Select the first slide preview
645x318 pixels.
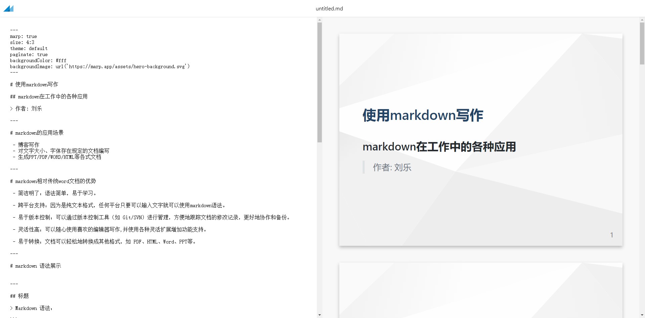(480, 139)
